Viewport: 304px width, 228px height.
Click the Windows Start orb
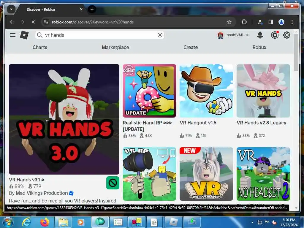(7, 222)
